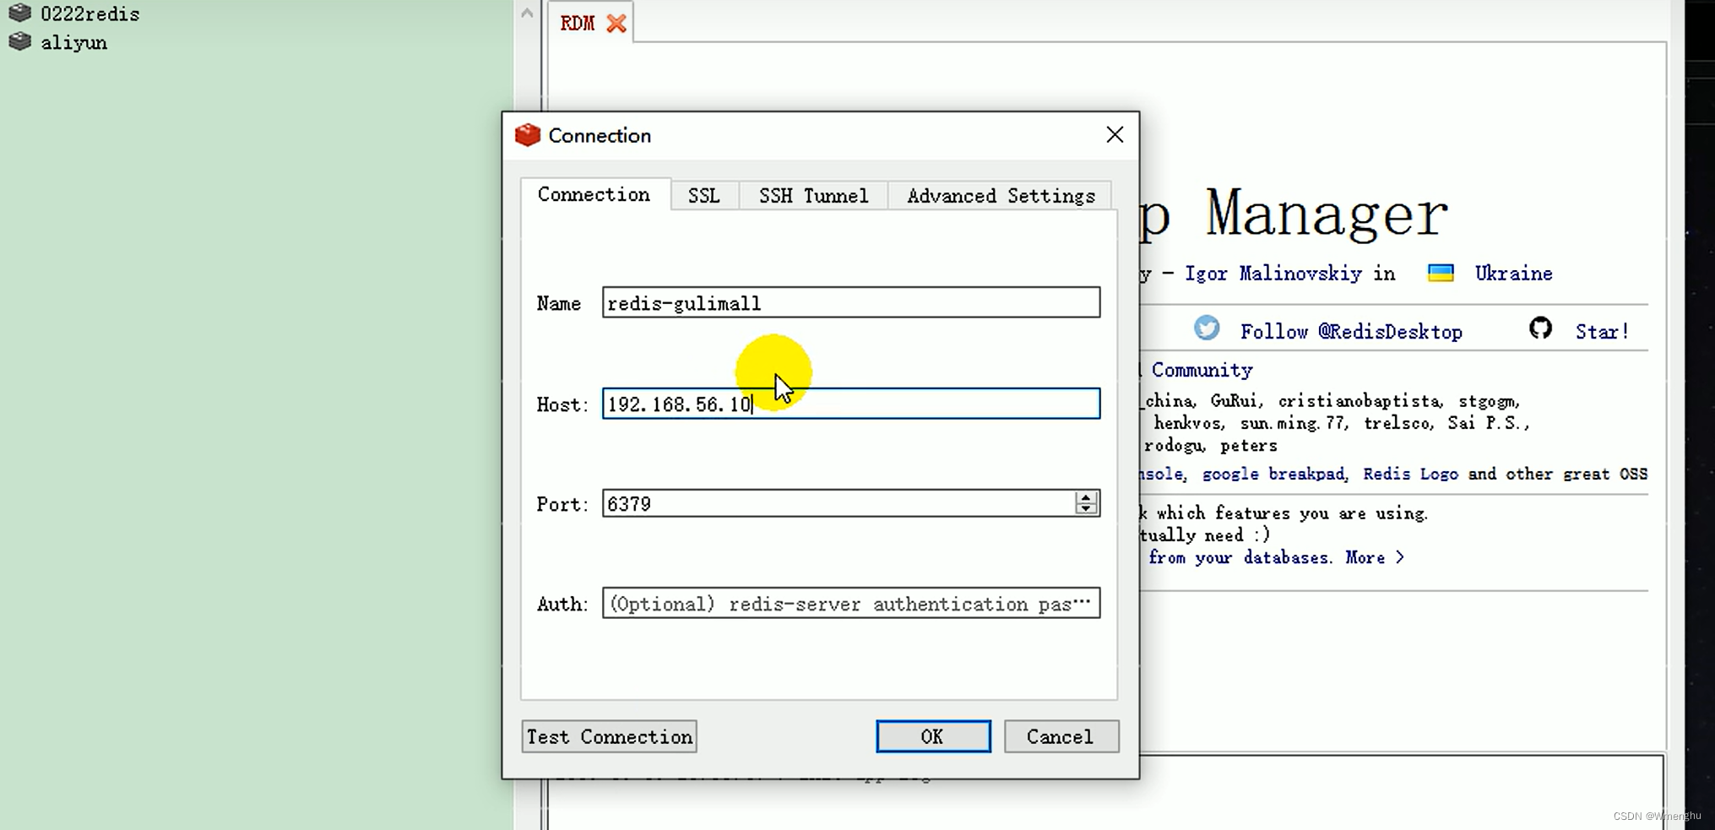Open the Igor Malinovskiy link

(1273, 274)
